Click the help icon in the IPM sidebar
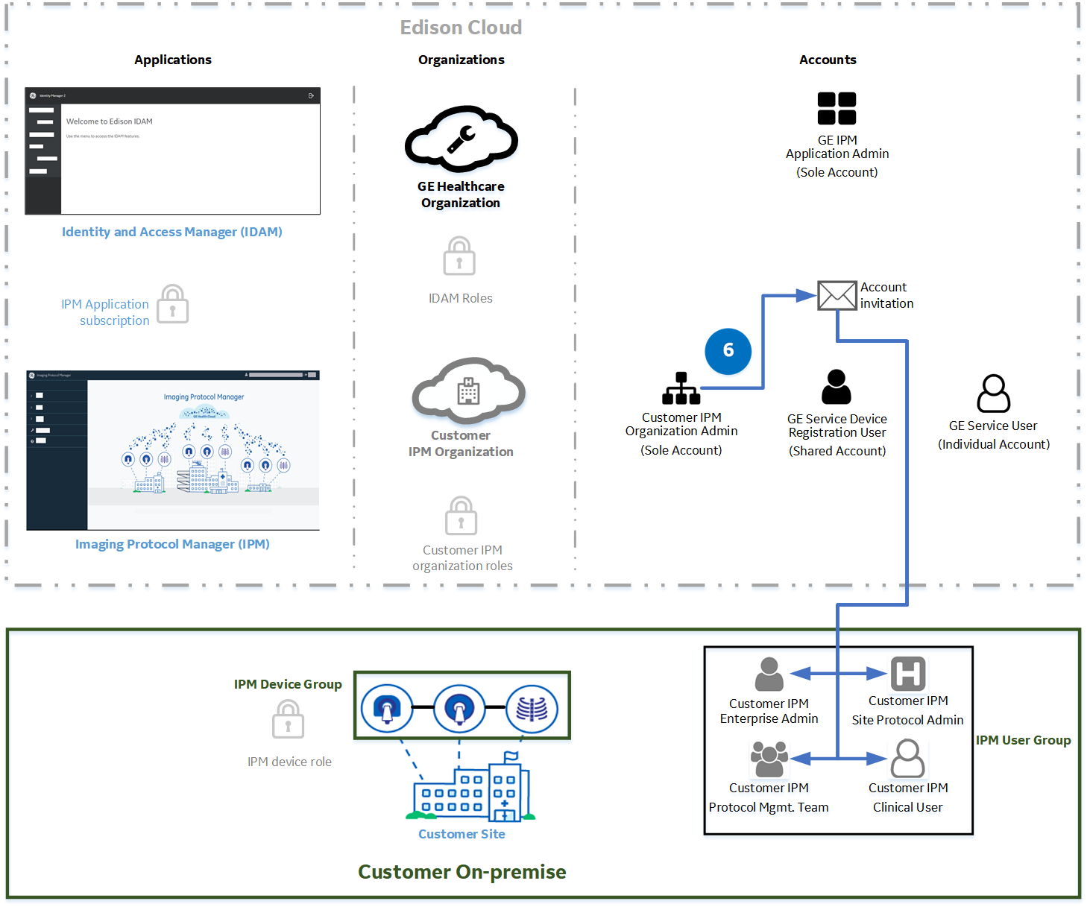1087x907 pixels. click(32, 440)
